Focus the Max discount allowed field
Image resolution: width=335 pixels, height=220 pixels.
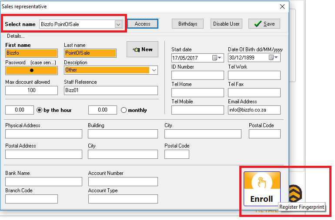pos(31,90)
